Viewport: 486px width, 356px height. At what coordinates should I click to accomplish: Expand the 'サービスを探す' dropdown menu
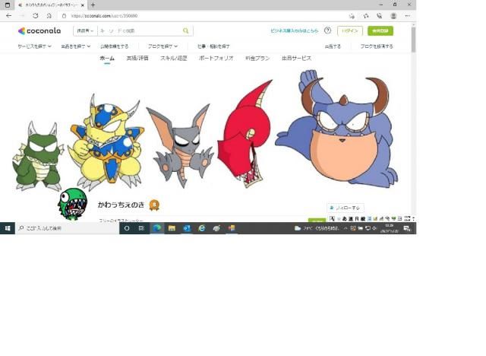[34, 46]
